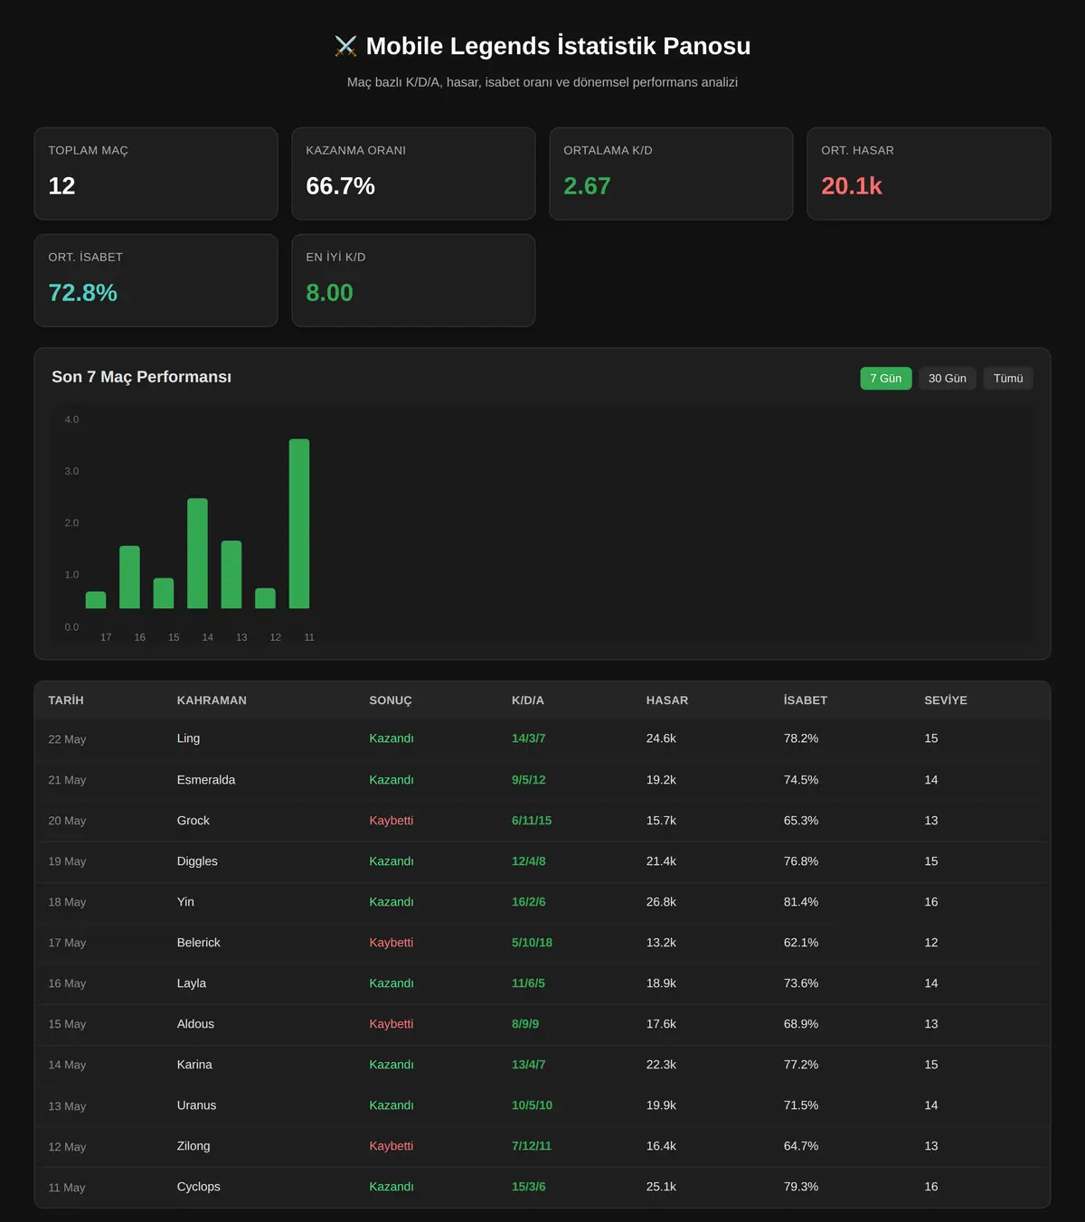This screenshot has height=1222, width=1085.
Task: Click the chart bar labeled 13
Action: coord(231,574)
